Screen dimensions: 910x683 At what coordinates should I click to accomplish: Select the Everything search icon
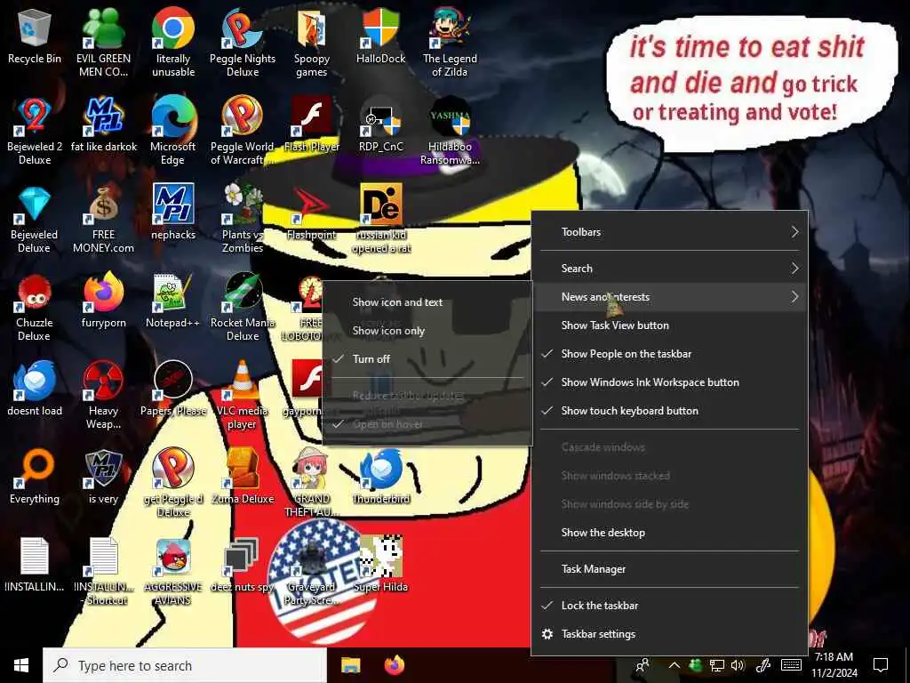coord(35,477)
